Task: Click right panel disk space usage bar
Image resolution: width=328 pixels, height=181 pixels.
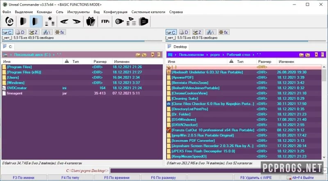Action: click(246, 41)
